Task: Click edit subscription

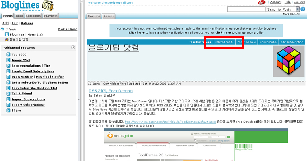Action: [x=292, y=42]
